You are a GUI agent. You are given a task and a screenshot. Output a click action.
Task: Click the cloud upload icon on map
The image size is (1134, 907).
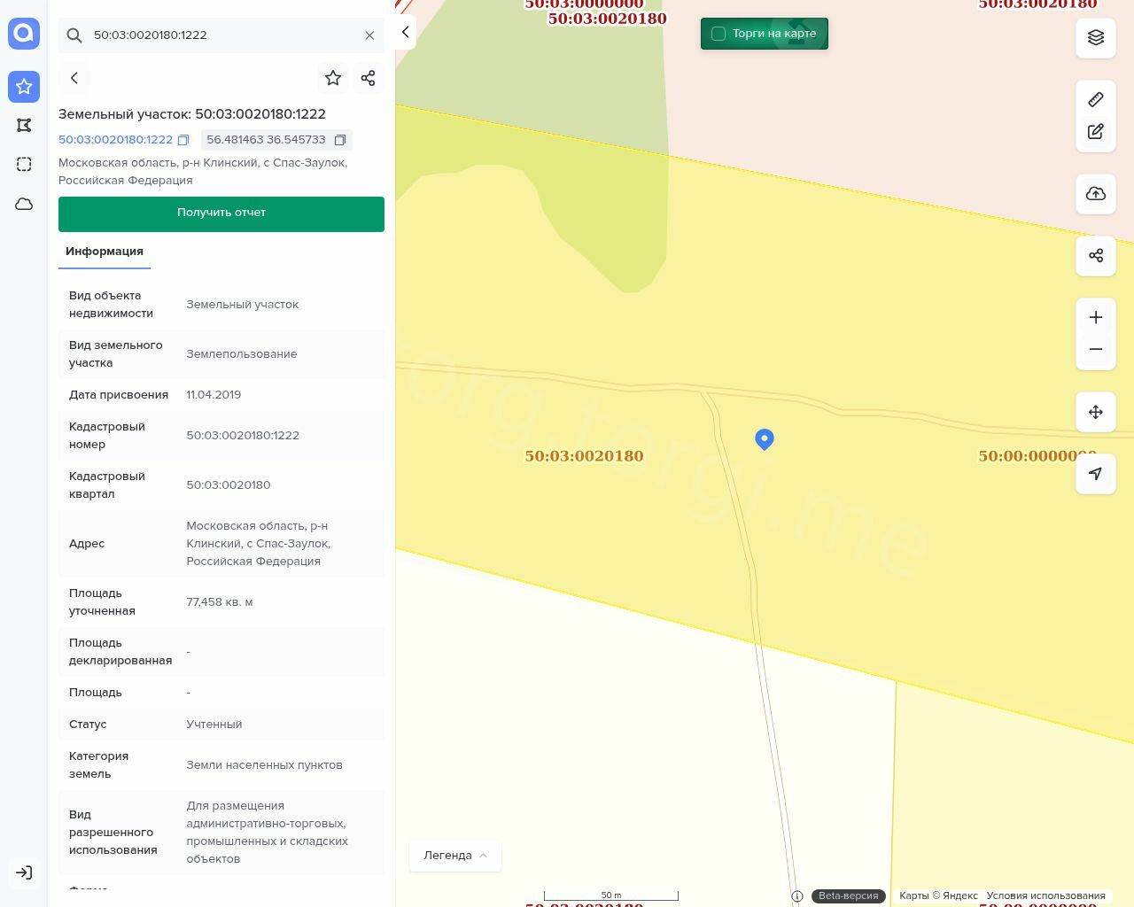(1095, 194)
